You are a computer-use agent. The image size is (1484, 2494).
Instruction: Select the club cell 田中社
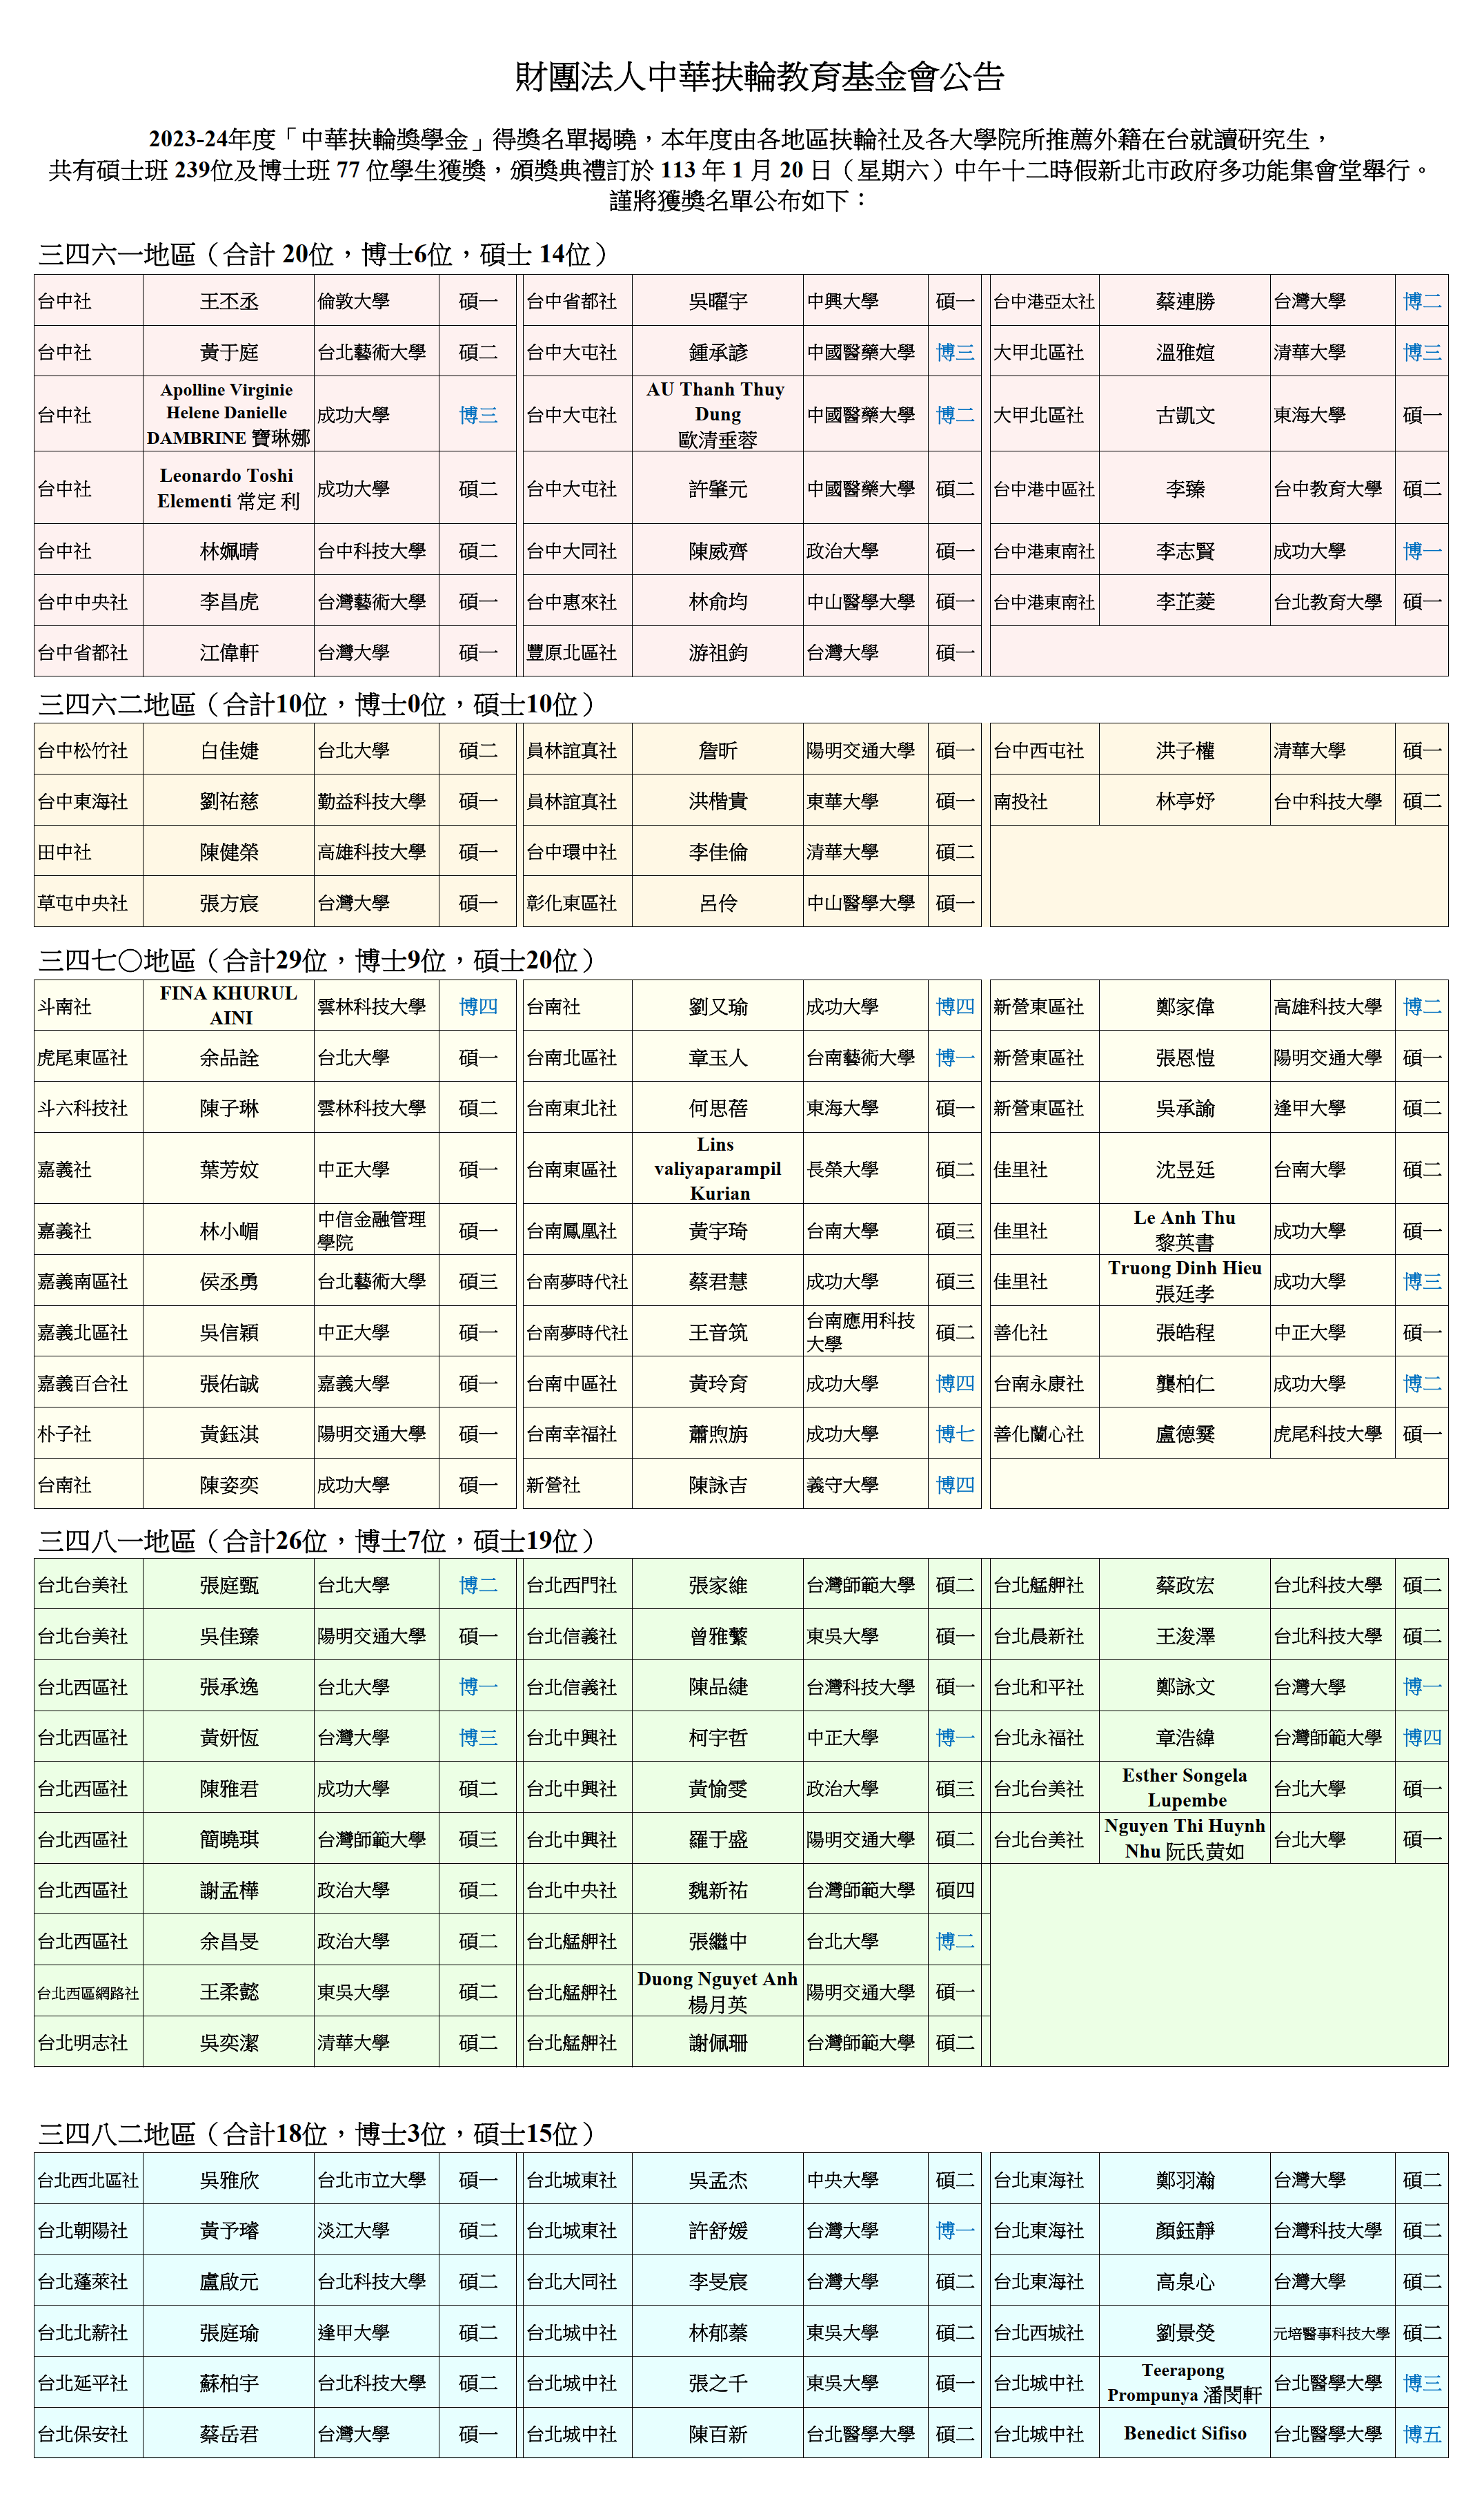(x=88, y=851)
